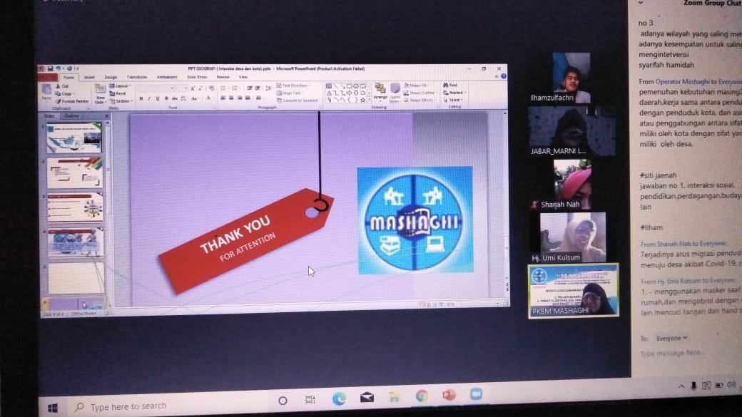The image size is (742, 417).
Task: Open PowerPoint Help question mark icon
Action: [x=504, y=76]
